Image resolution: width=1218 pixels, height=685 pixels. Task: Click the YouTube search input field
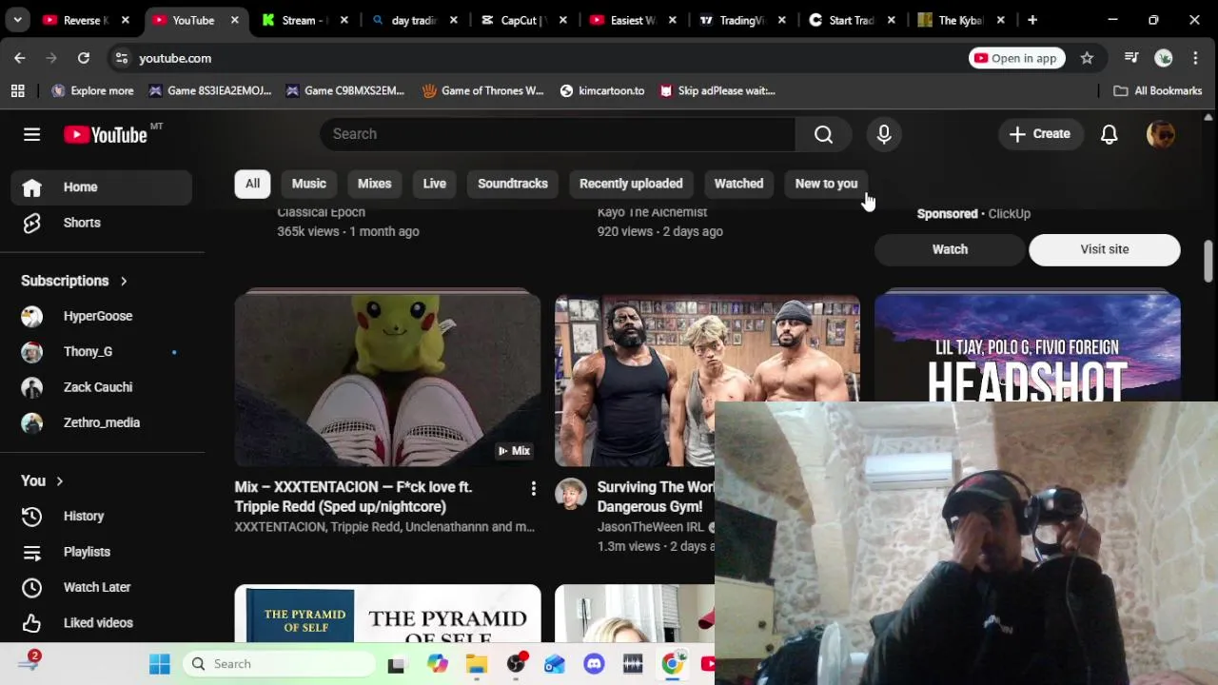558,134
